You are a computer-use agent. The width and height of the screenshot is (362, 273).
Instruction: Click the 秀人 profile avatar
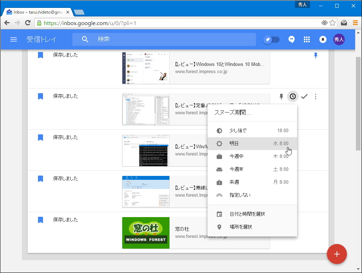pos(339,39)
